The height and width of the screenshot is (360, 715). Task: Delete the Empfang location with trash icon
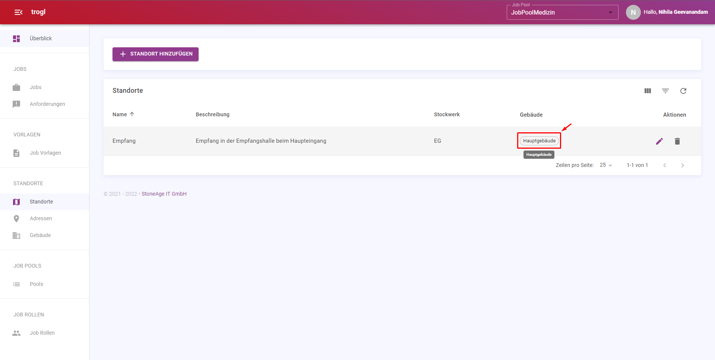point(677,141)
